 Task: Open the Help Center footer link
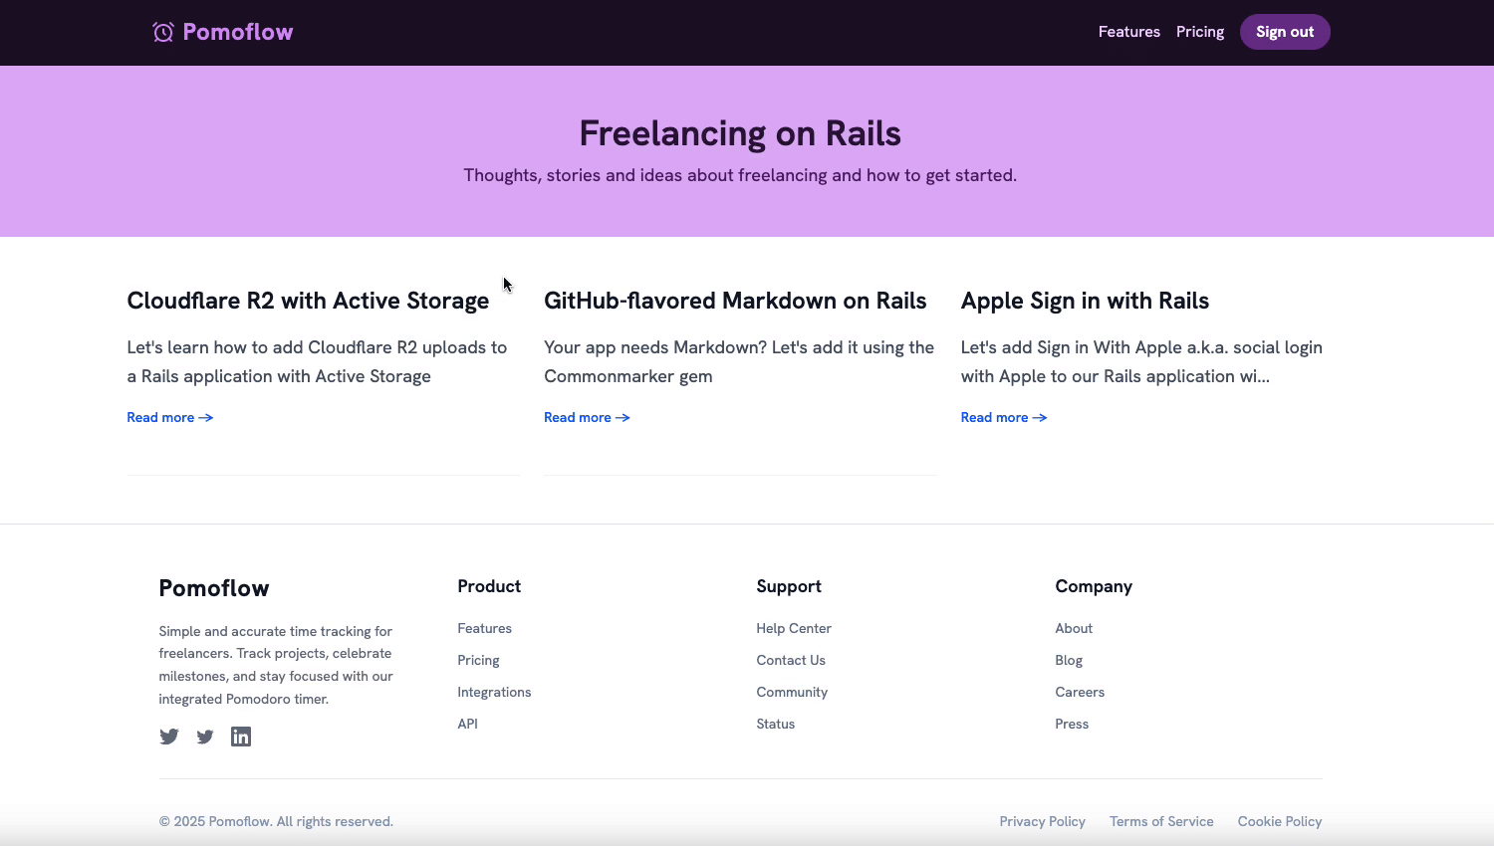(x=793, y=628)
